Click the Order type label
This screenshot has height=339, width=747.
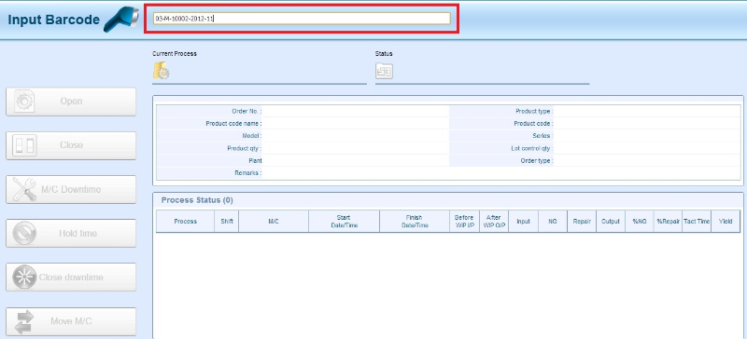click(x=536, y=161)
